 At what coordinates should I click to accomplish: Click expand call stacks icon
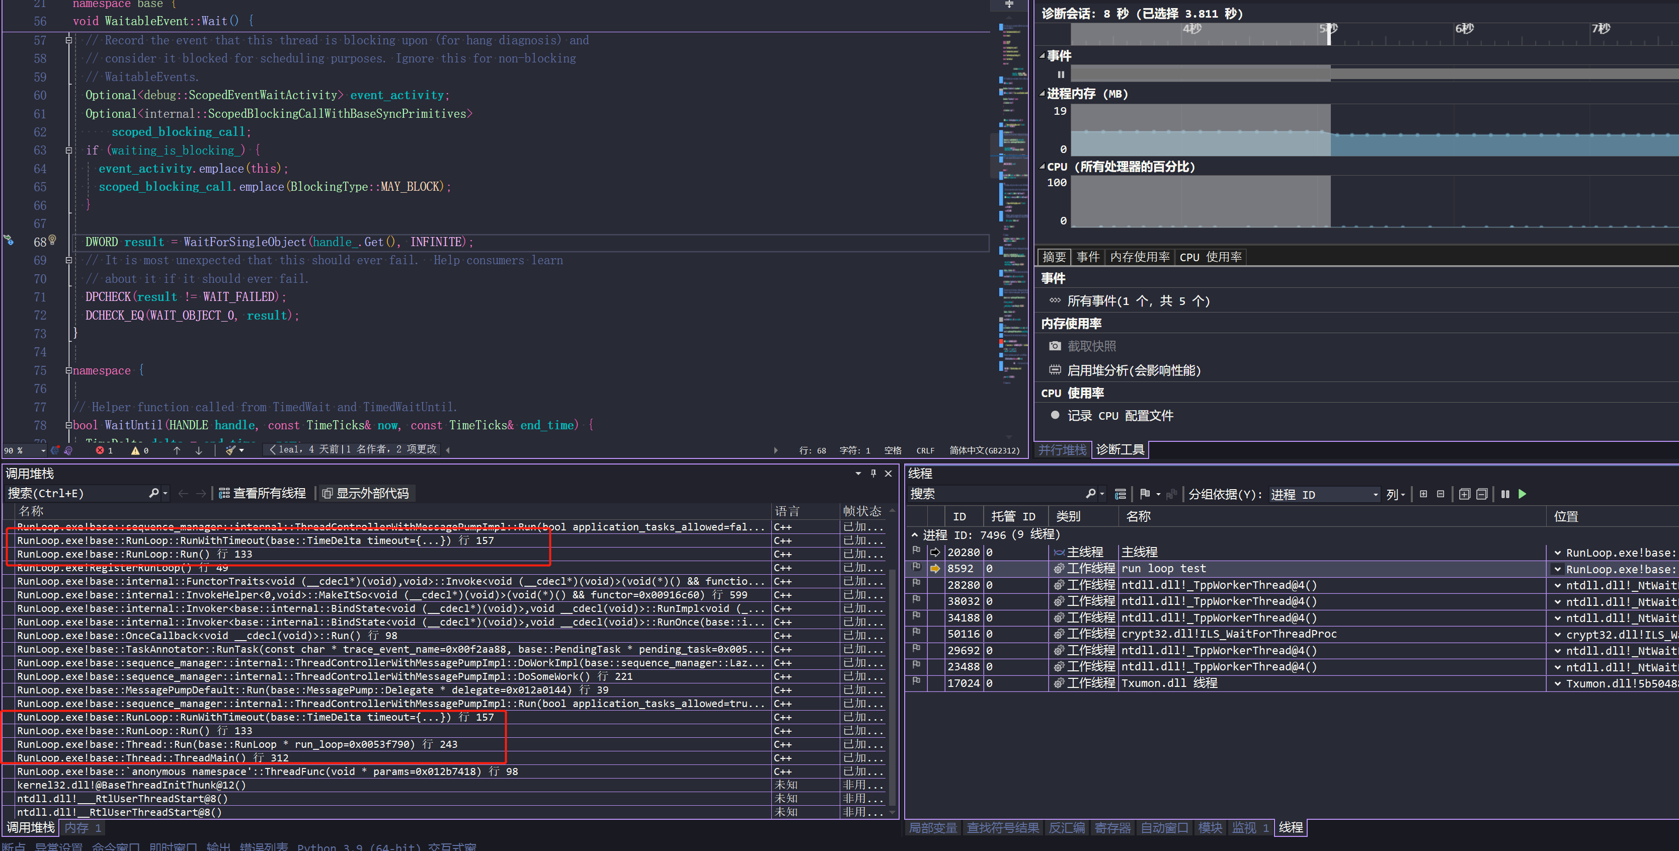(1465, 494)
